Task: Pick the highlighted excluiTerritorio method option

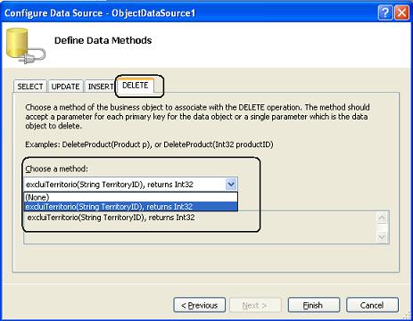Action: tap(130, 207)
